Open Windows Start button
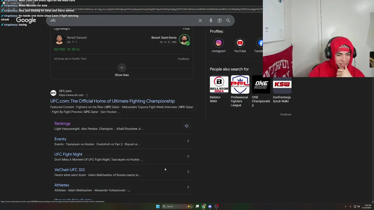The image size is (374, 210). (158, 206)
